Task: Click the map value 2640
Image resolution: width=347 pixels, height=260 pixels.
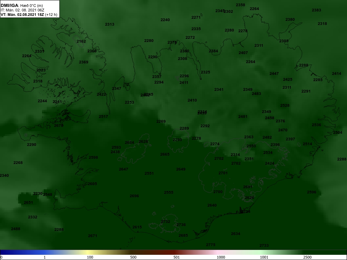Action: pyautogui.click(x=212, y=205)
